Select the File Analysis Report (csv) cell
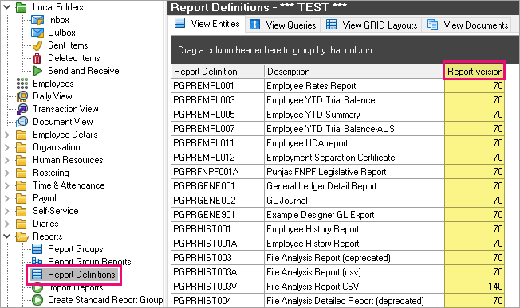 point(354,272)
